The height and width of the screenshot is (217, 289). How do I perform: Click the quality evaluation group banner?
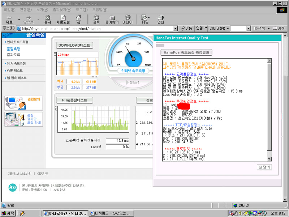(24, 119)
